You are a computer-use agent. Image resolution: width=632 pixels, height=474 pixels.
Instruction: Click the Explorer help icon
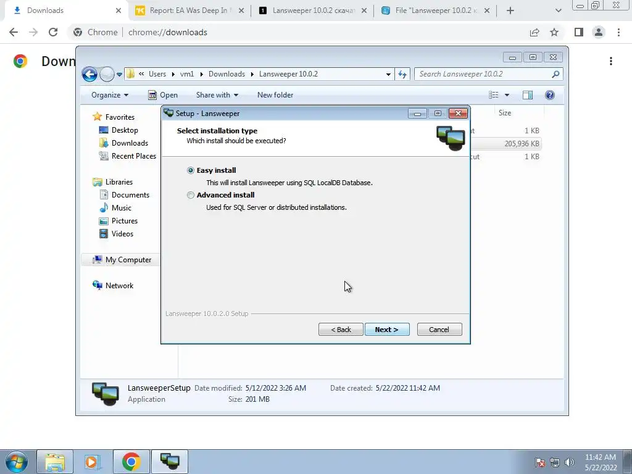tap(550, 95)
